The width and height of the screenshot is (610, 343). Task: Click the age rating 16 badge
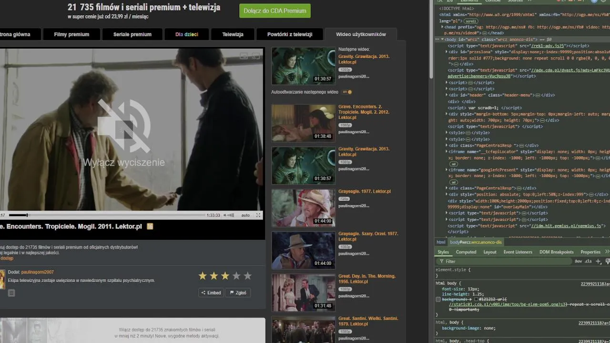(x=150, y=226)
